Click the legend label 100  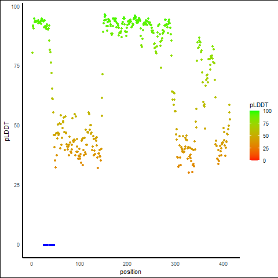click(267, 111)
